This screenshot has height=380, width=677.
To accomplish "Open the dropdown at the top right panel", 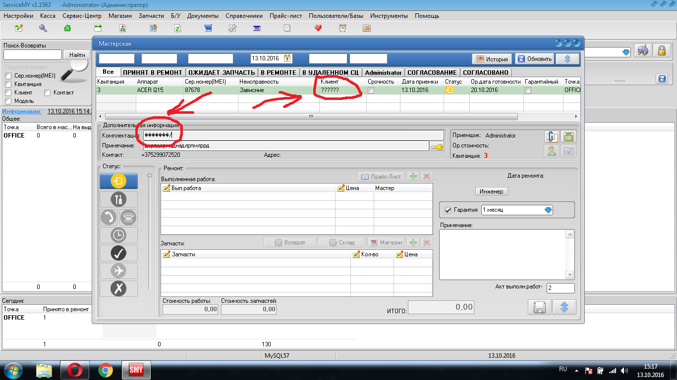I will [625, 51].
